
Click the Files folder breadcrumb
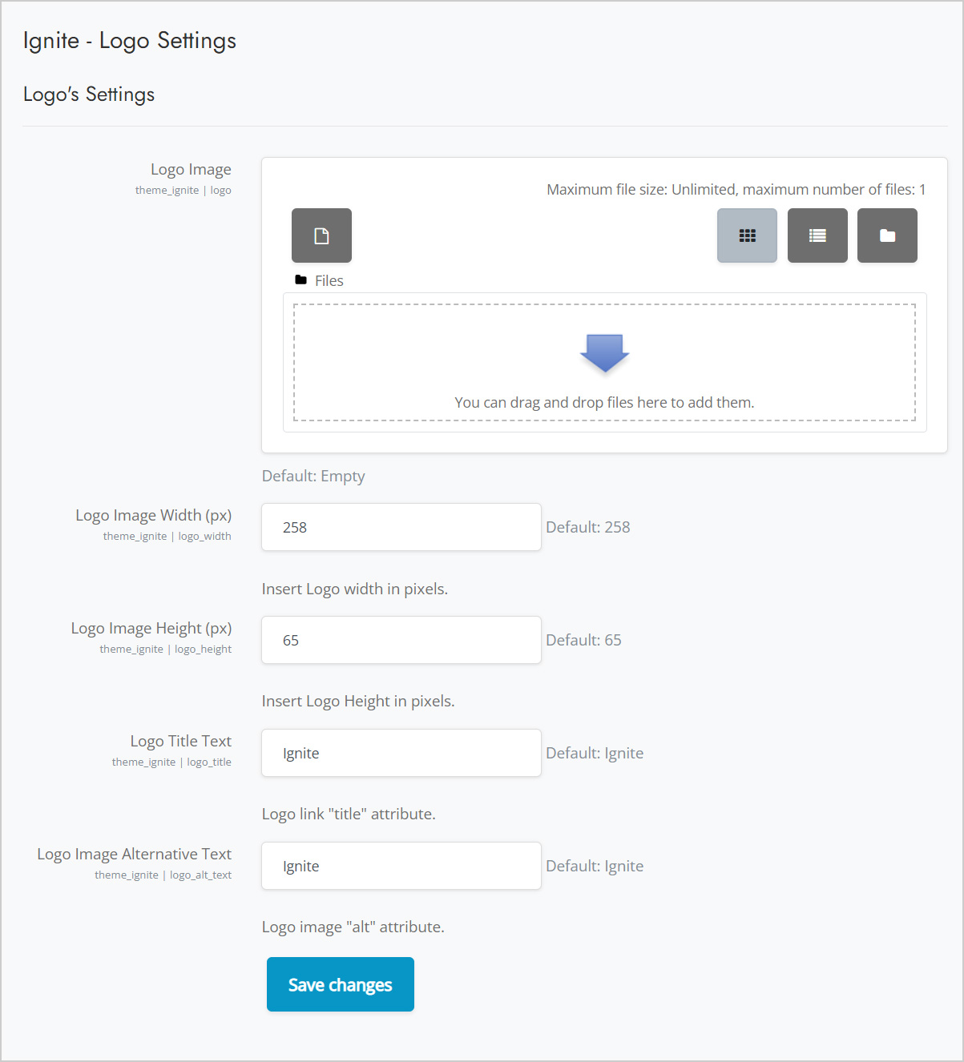point(320,280)
